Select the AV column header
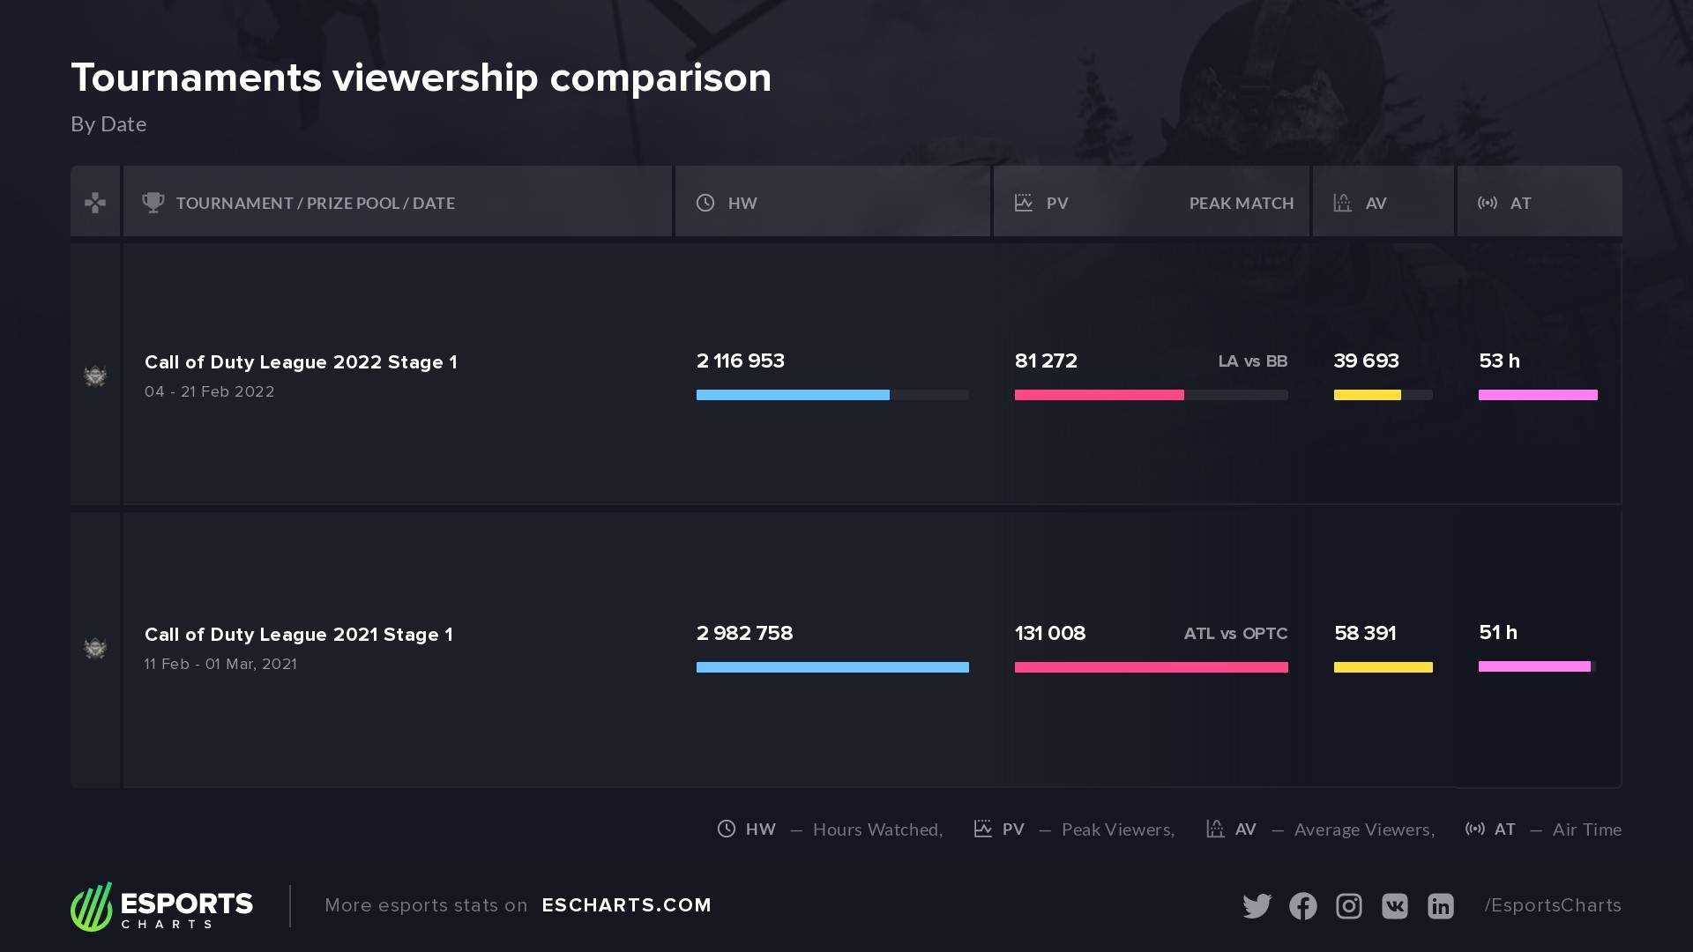This screenshot has width=1693, height=952. [1375, 204]
